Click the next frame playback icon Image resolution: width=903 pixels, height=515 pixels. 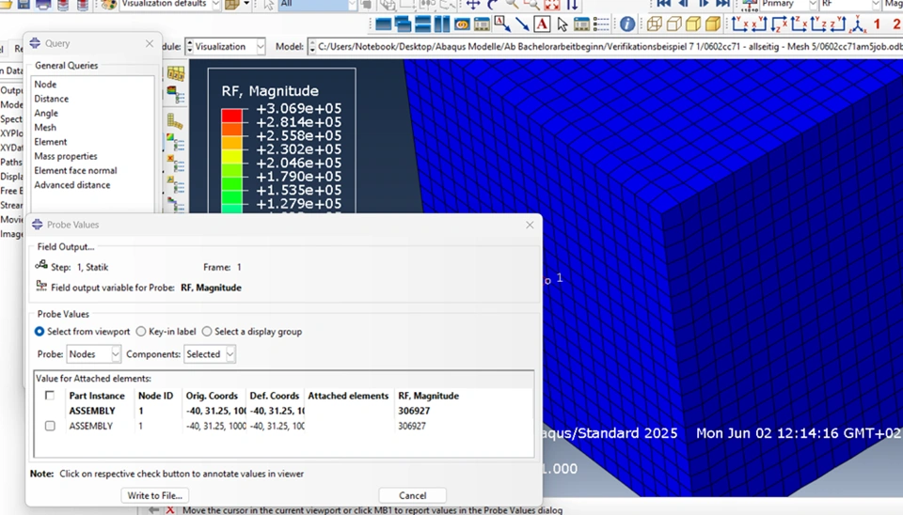click(704, 4)
